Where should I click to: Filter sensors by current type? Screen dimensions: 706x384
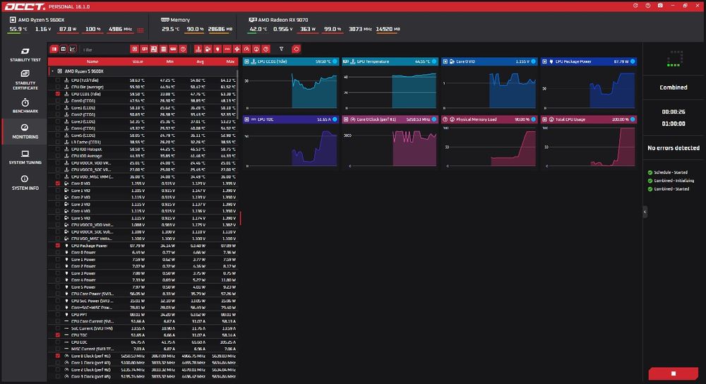coord(227,49)
